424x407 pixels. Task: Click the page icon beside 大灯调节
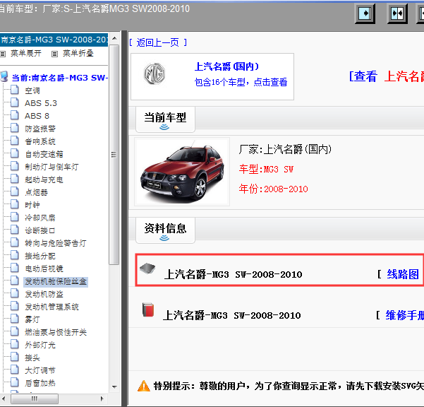pos(15,370)
